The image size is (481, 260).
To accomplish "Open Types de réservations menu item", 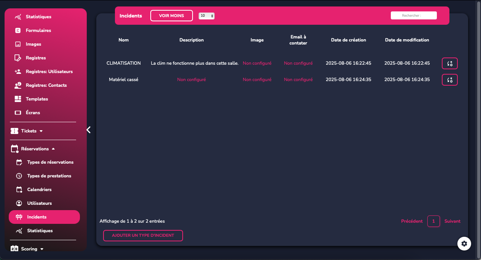I will coord(50,162).
